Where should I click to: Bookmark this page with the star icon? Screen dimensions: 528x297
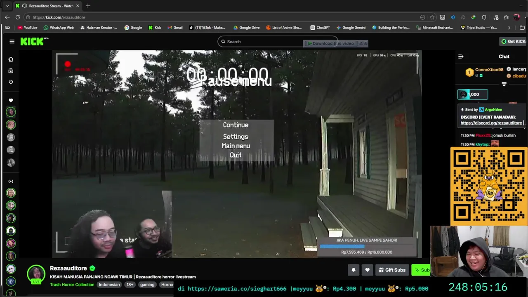click(432, 17)
